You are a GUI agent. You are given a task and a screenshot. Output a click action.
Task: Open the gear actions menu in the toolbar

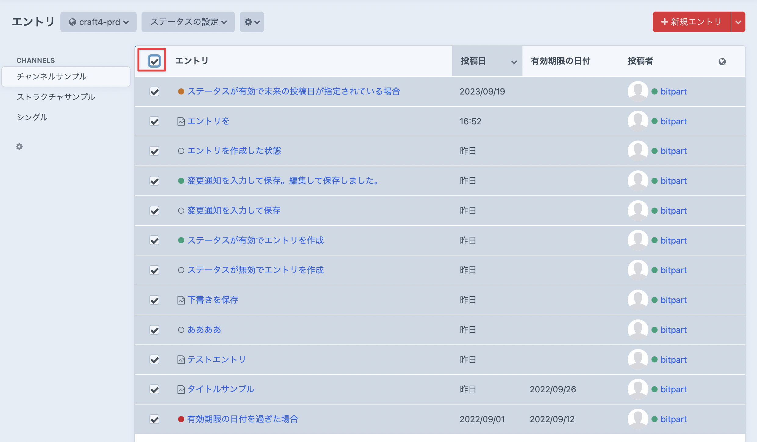click(x=251, y=22)
